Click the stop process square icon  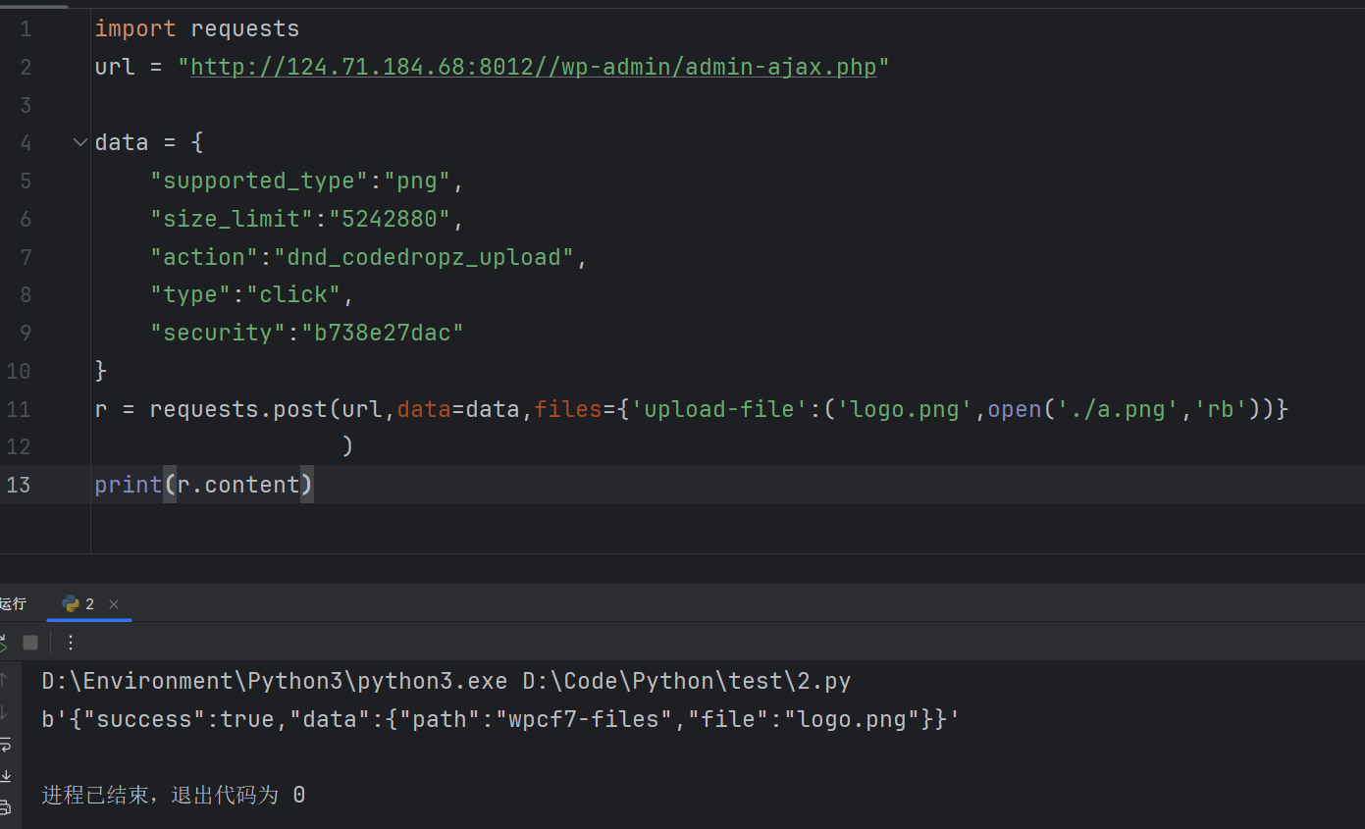30,643
